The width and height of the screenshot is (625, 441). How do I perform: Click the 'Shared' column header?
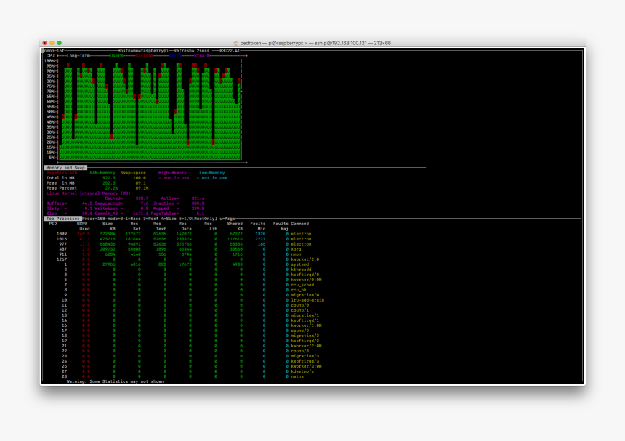[x=235, y=224]
